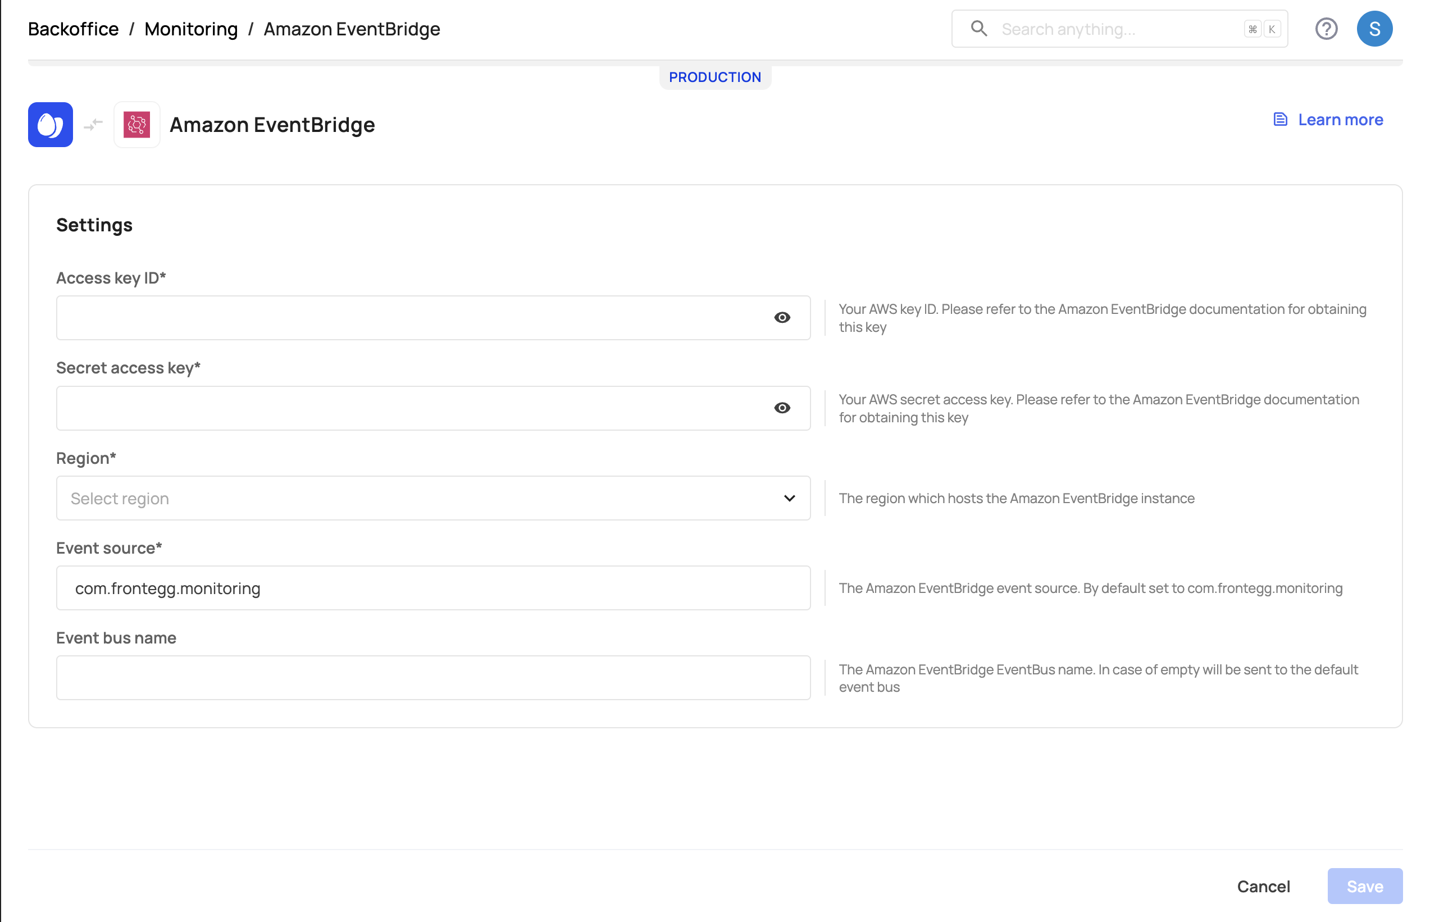Click the Save button
Screen dimensions: 1430x922
tap(1364, 886)
